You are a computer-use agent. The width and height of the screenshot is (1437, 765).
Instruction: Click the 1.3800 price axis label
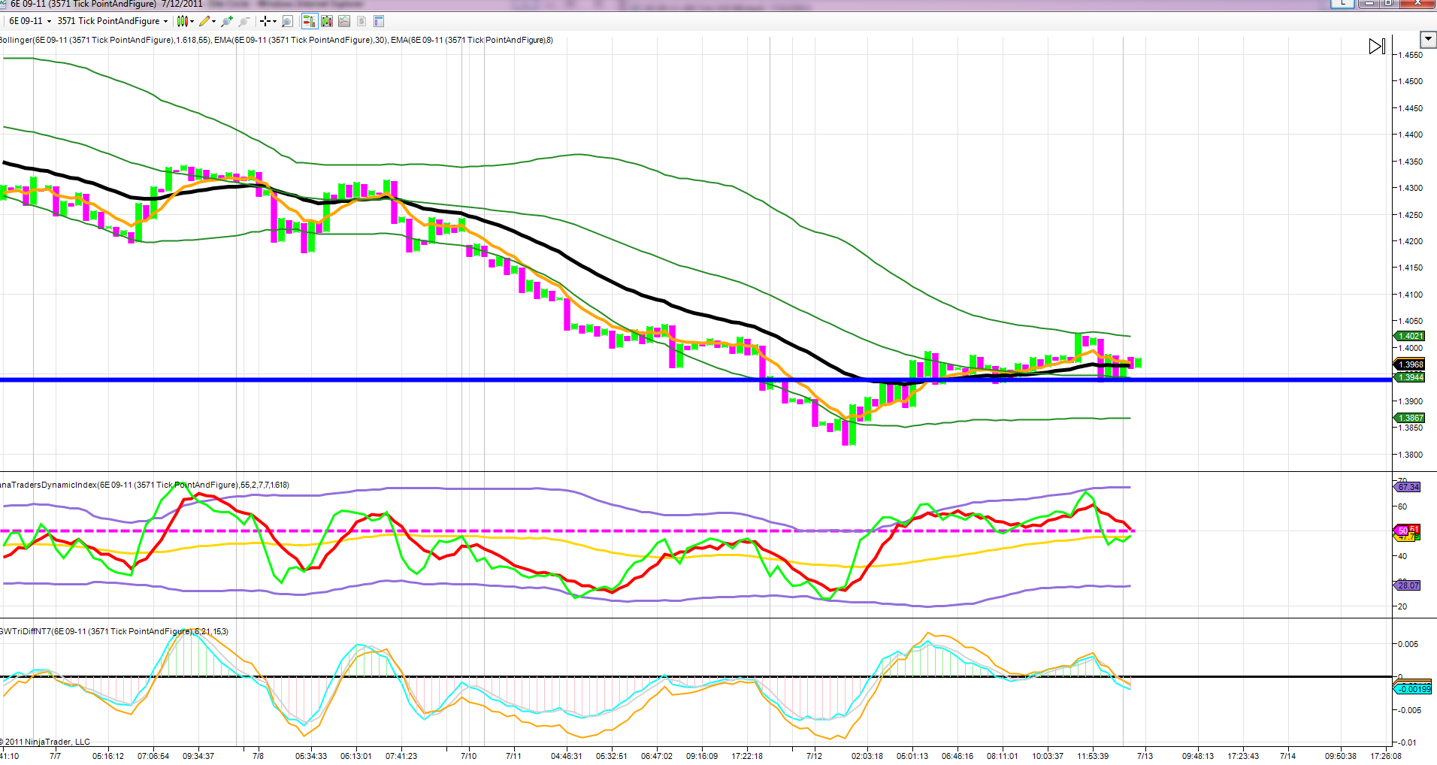(1411, 455)
